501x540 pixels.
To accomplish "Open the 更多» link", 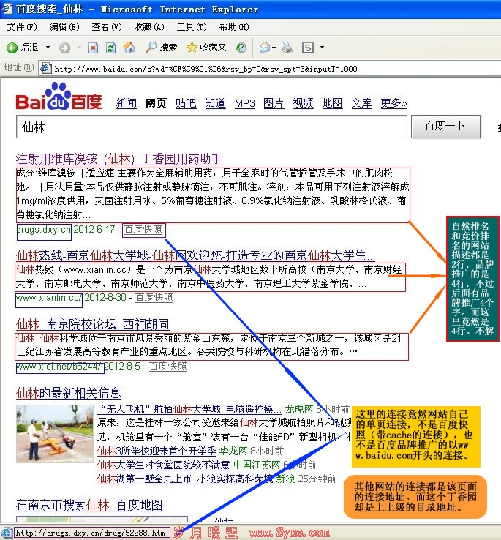I will tap(393, 103).
